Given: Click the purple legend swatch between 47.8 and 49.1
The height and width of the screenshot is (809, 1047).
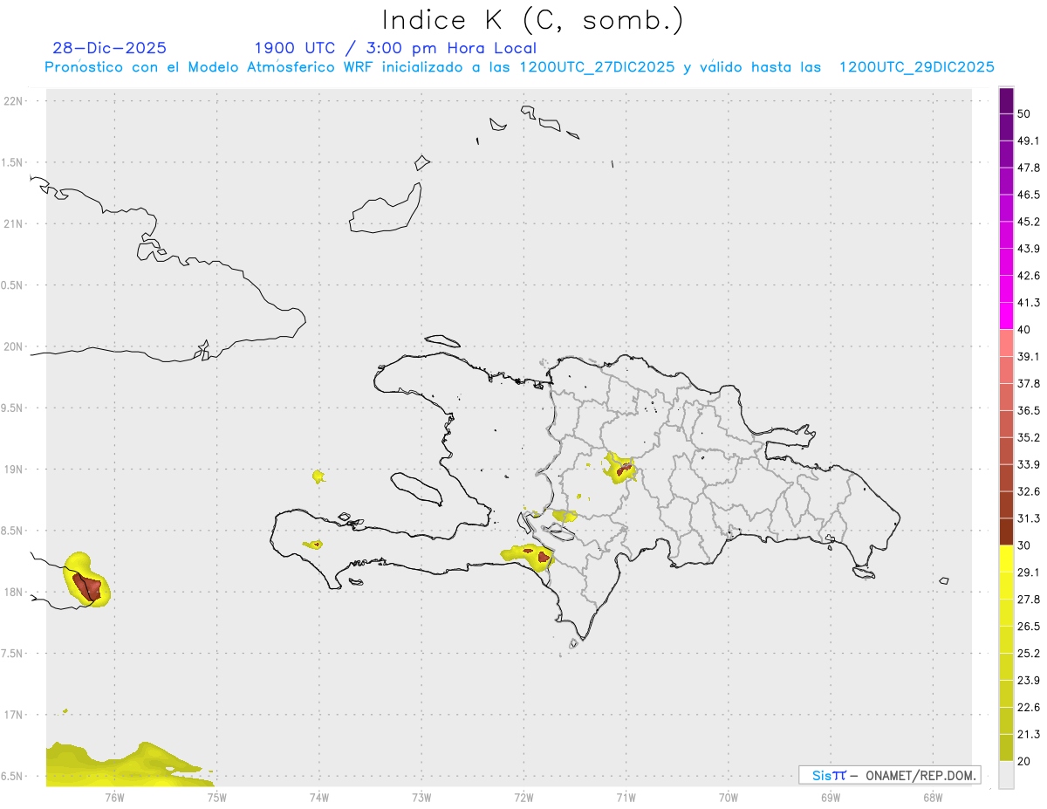Looking at the screenshot, I should coord(1006,154).
